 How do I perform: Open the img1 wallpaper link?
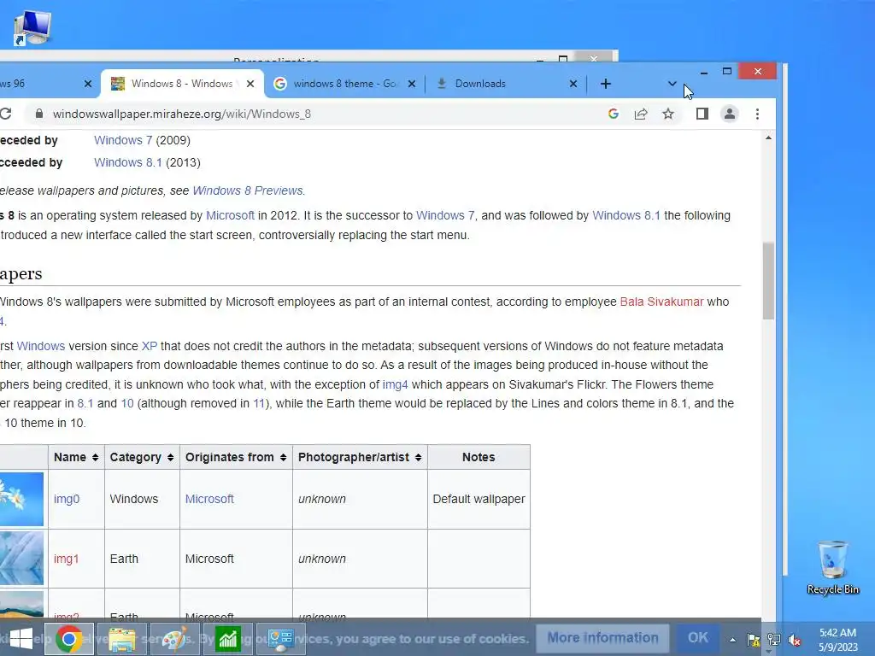66,559
